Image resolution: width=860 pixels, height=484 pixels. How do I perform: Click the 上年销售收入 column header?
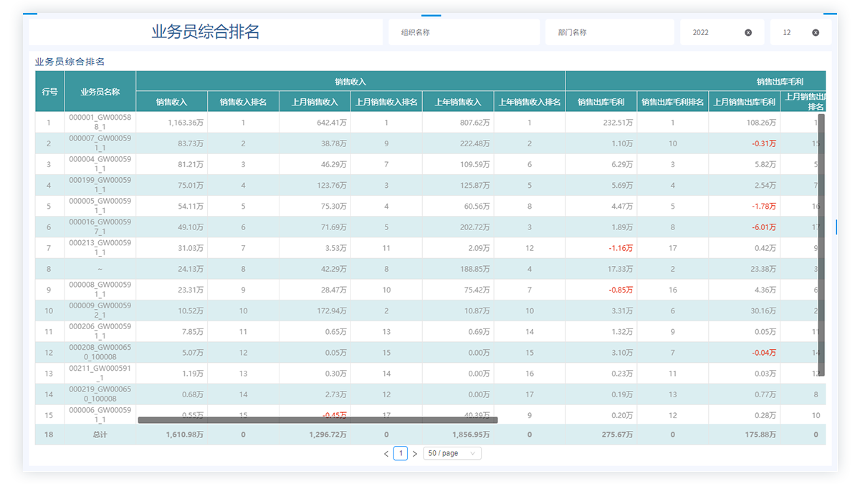point(458,103)
